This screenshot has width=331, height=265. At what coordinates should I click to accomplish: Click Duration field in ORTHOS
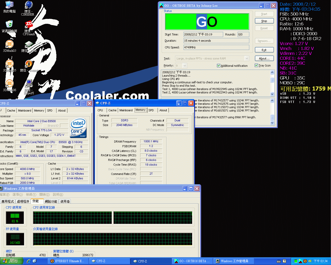[216, 41]
